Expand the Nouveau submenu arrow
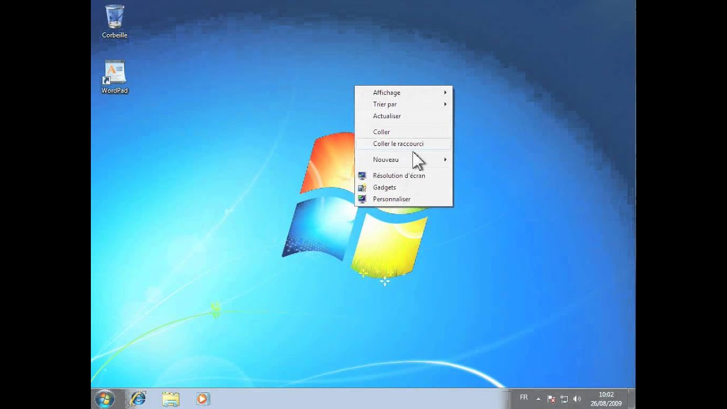The image size is (727, 409). (445, 160)
